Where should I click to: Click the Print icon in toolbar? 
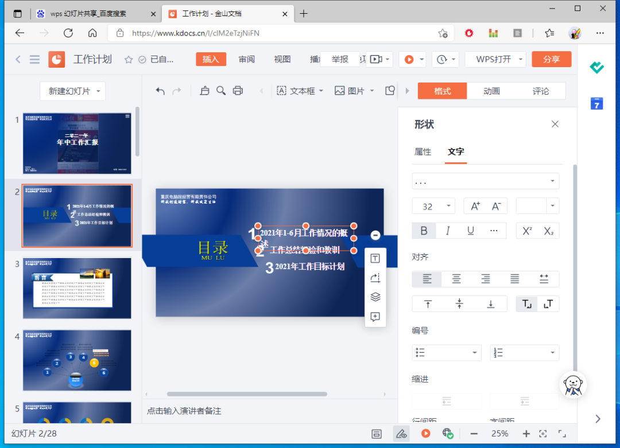238,90
